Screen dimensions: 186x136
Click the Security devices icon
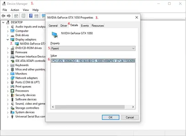12,95
